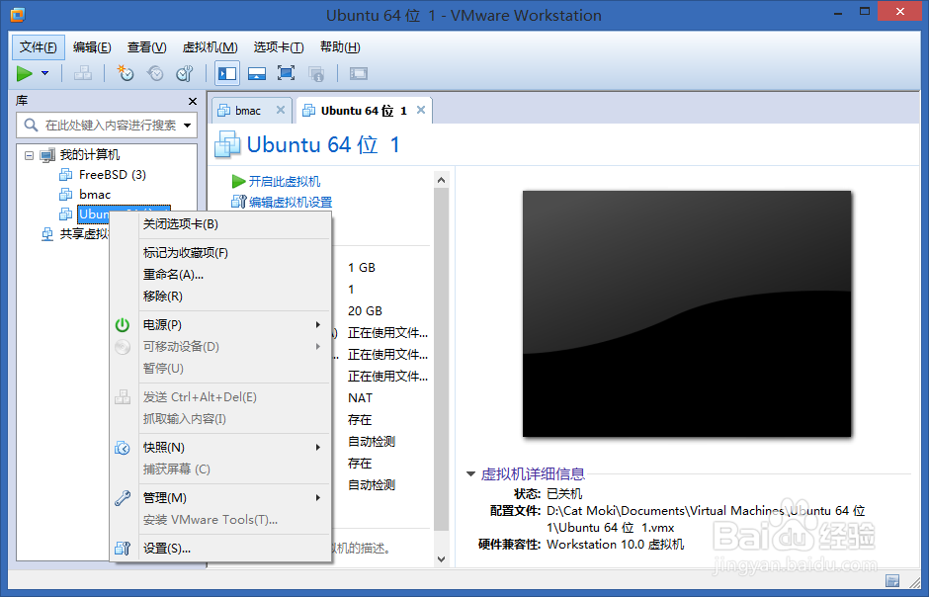Click the scroll up arrow in devices pane

tap(441, 180)
